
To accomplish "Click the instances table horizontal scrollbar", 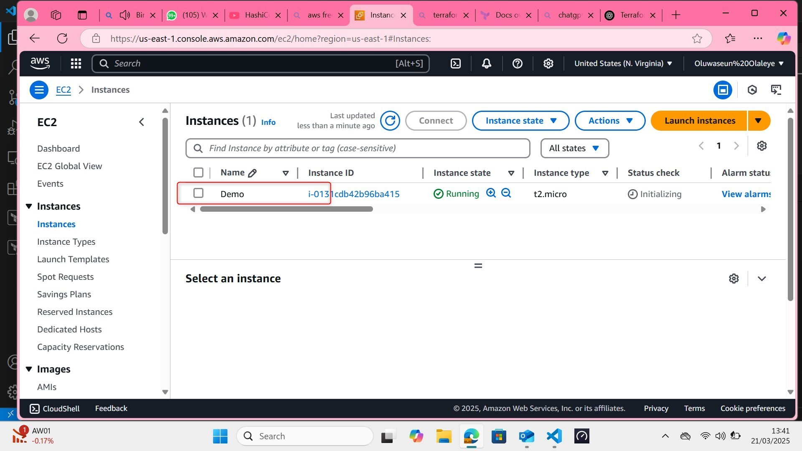I will click(286, 209).
